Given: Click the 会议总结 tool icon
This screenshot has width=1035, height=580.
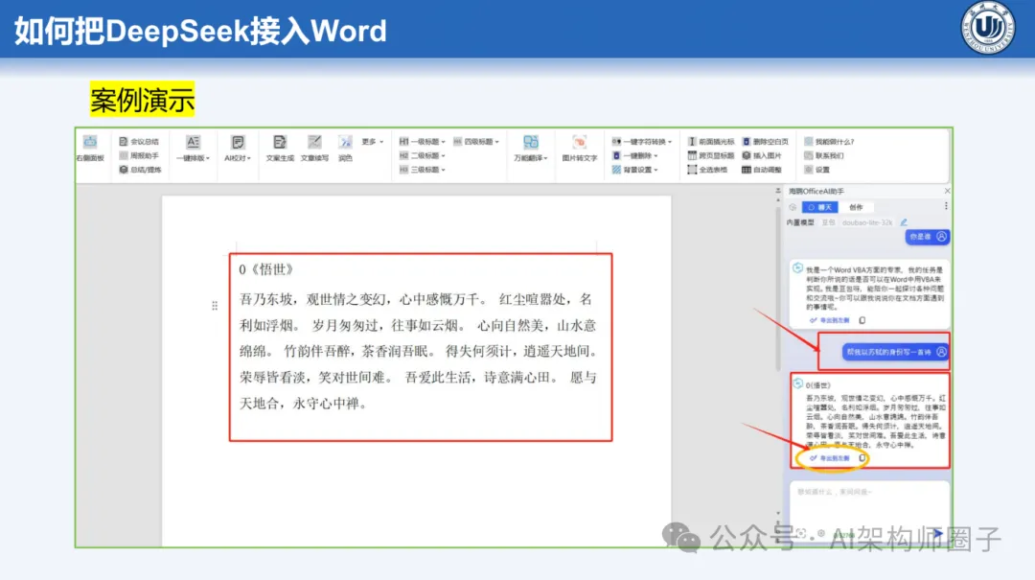Looking at the screenshot, I should pyautogui.click(x=124, y=141).
